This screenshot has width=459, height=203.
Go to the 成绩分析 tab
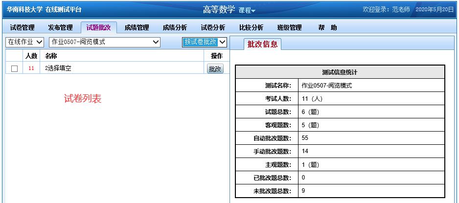point(175,27)
